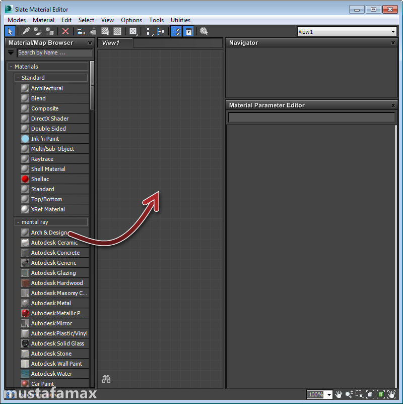Image resolution: width=403 pixels, height=404 pixels.
Task: Assign material to selection icon
Action: coord(50,31)
